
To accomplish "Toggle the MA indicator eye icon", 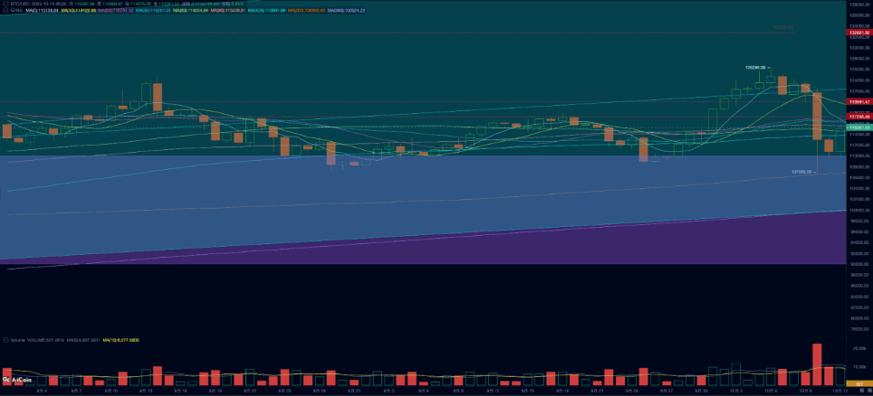I will tap(13, 11).
